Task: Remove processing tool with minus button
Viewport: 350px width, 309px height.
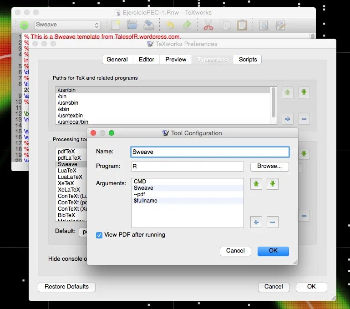Action: coord(304,216)
